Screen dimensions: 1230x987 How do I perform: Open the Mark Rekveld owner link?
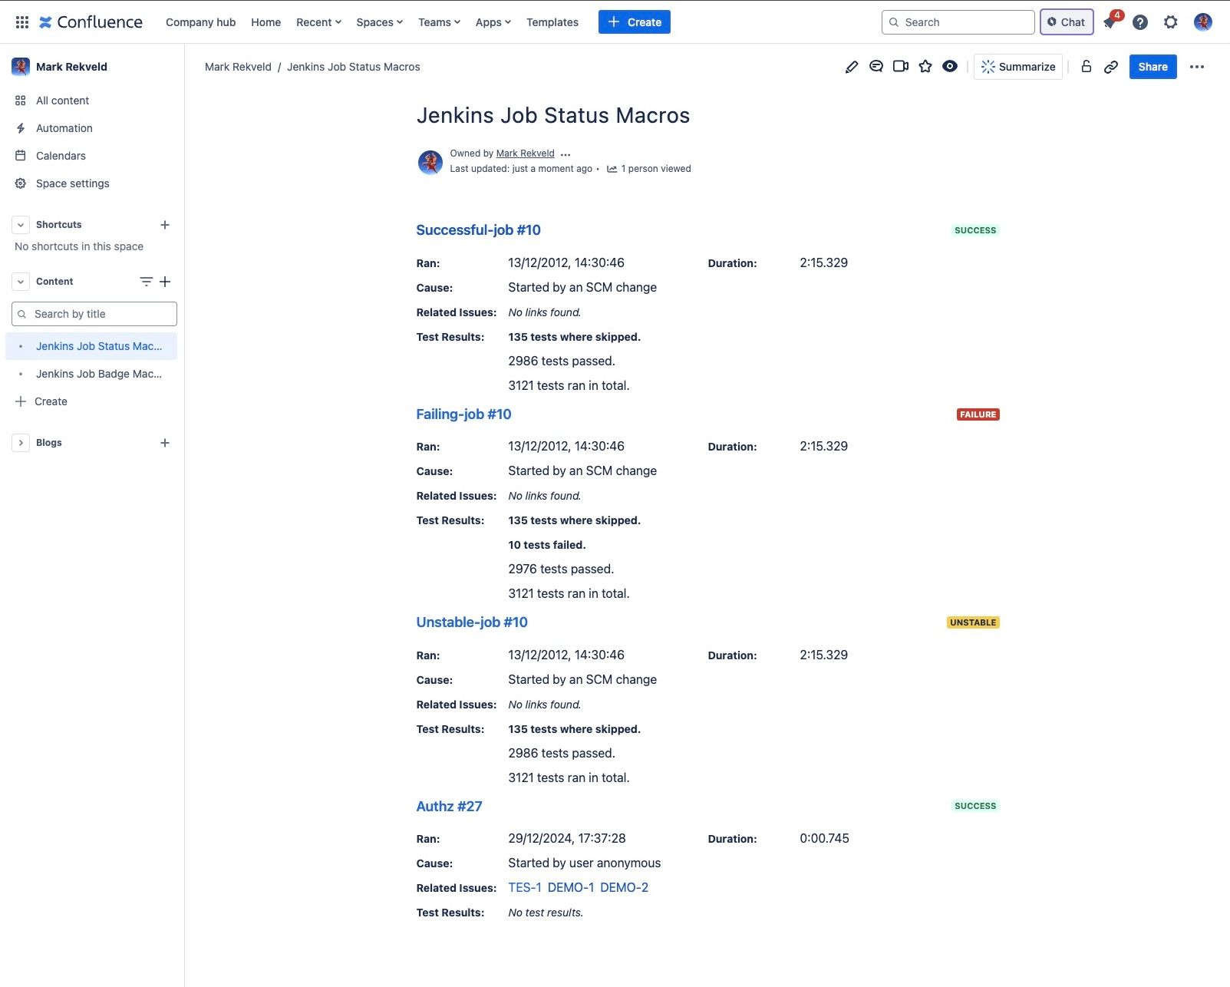coord(525,153)
